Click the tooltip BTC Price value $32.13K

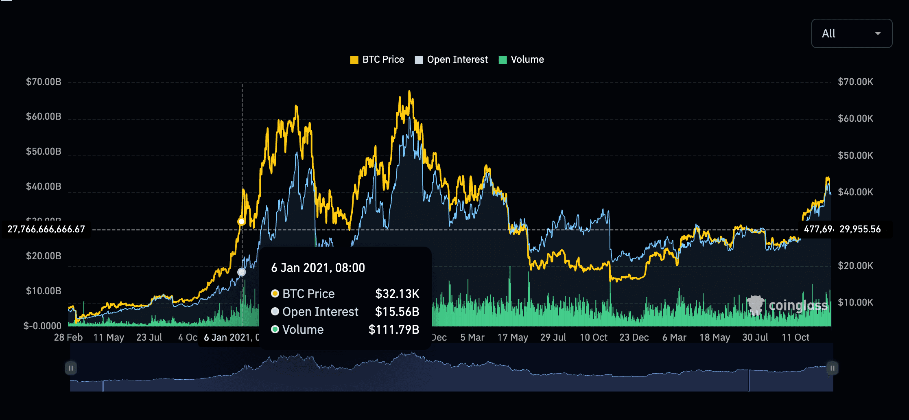point(397,294)
